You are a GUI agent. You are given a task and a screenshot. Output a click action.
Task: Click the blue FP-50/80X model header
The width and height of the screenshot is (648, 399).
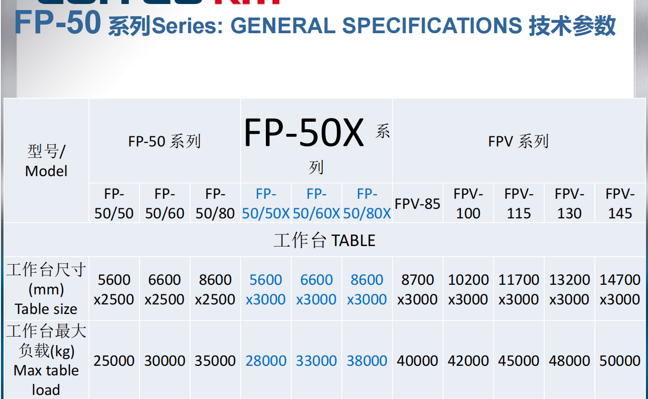click(x=367, y=203)
